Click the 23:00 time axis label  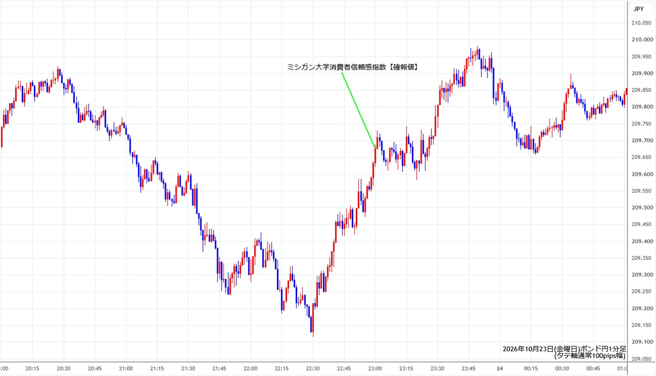pos(375,369)
